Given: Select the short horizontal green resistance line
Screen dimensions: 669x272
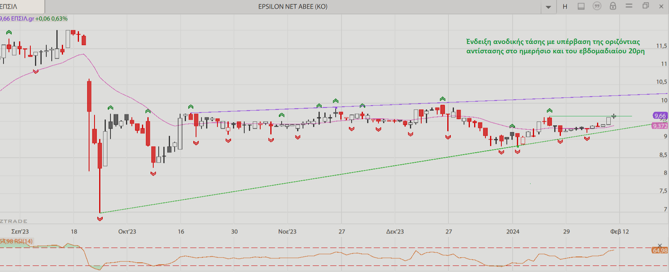Looking at the screenshot, I should pyautogui.click(x=591, y=116).
